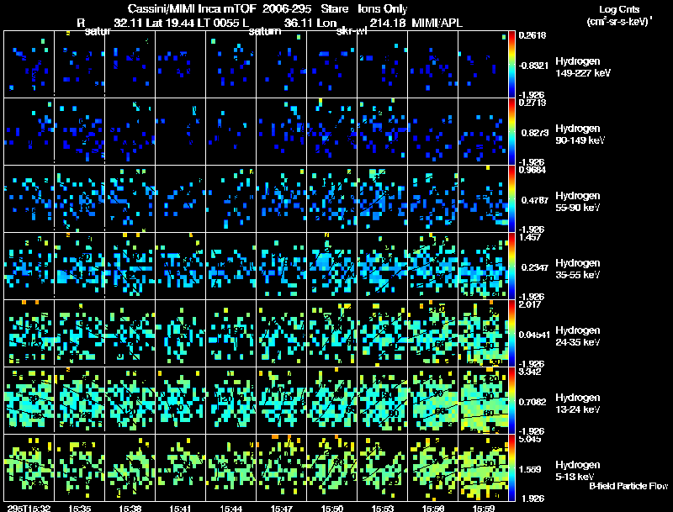Click the '15:44' time axis label
Viewport: 673px width, 512px height.
[x=231, y=508]
